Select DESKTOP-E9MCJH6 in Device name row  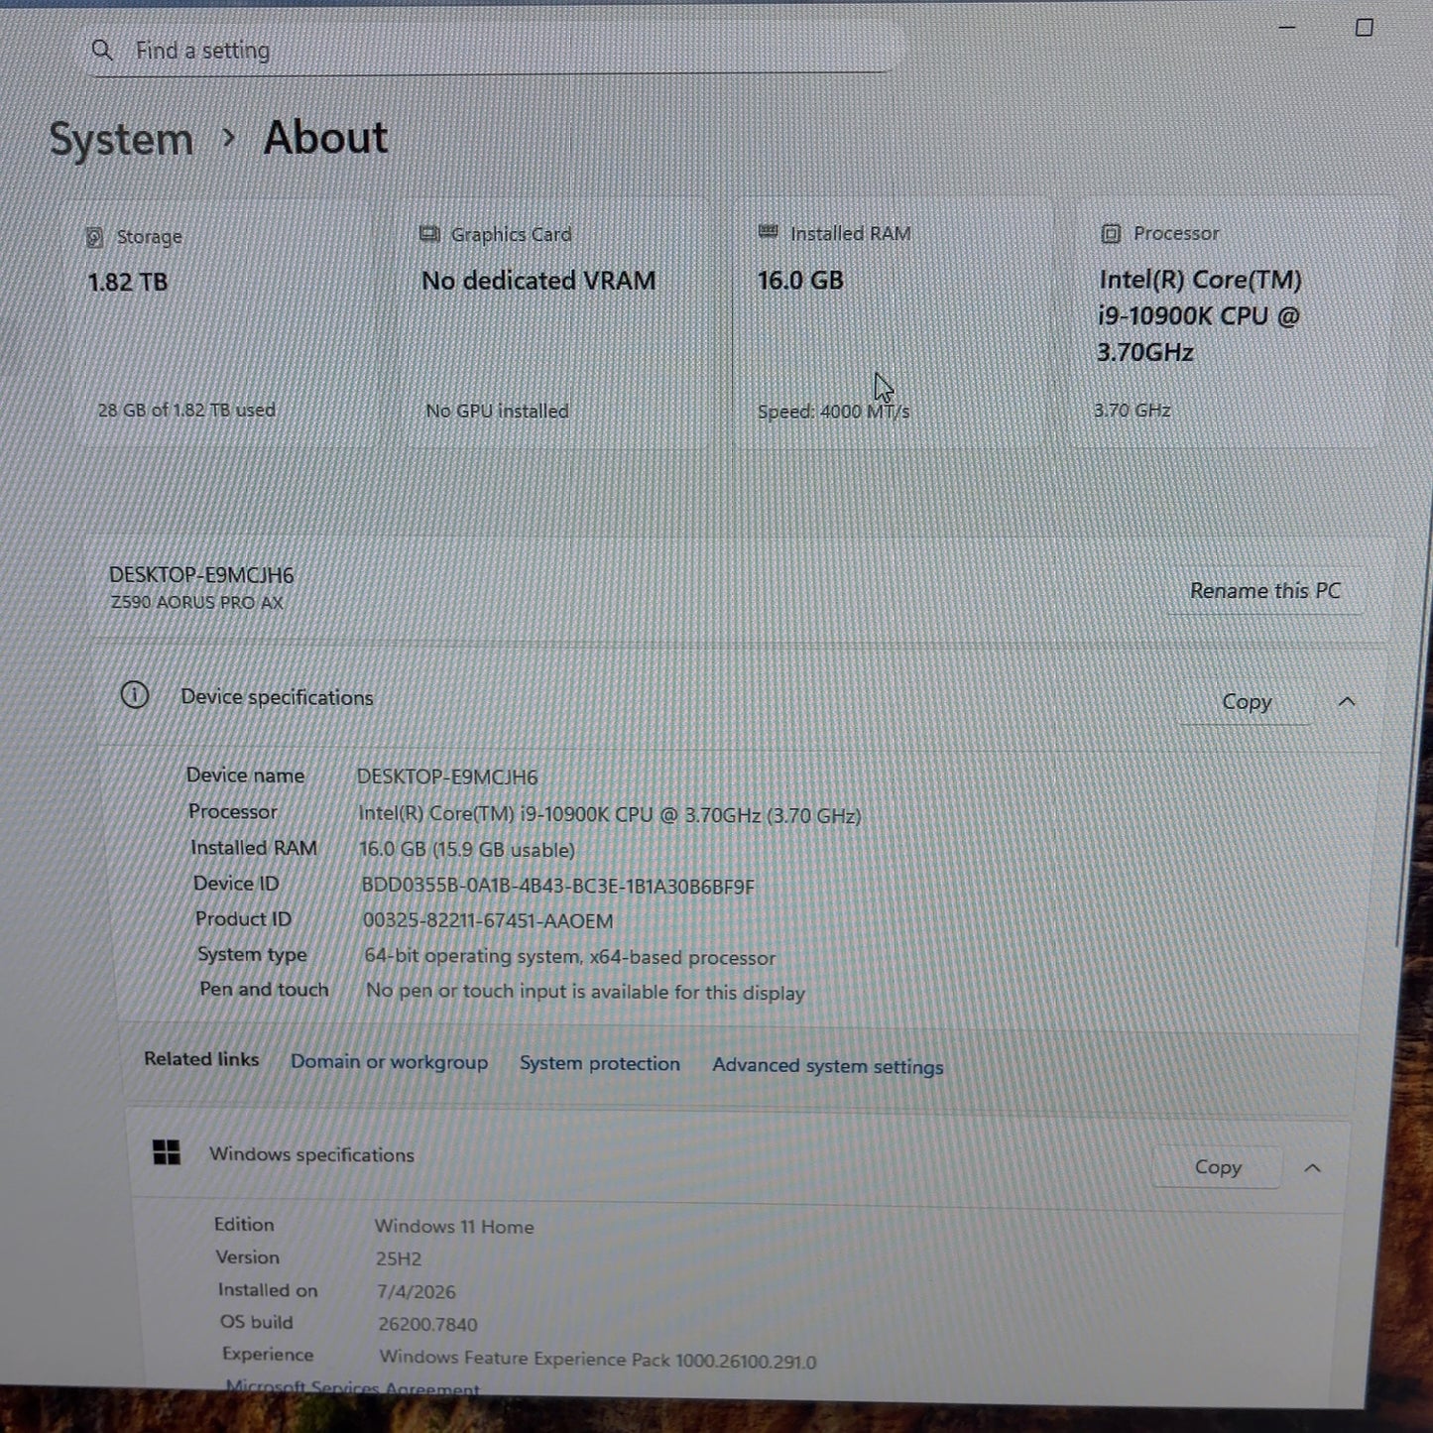pos(447,777)
